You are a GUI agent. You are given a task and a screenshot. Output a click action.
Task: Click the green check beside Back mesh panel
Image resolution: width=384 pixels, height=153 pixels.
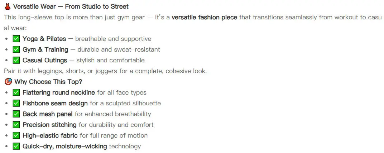pos(16,114)
